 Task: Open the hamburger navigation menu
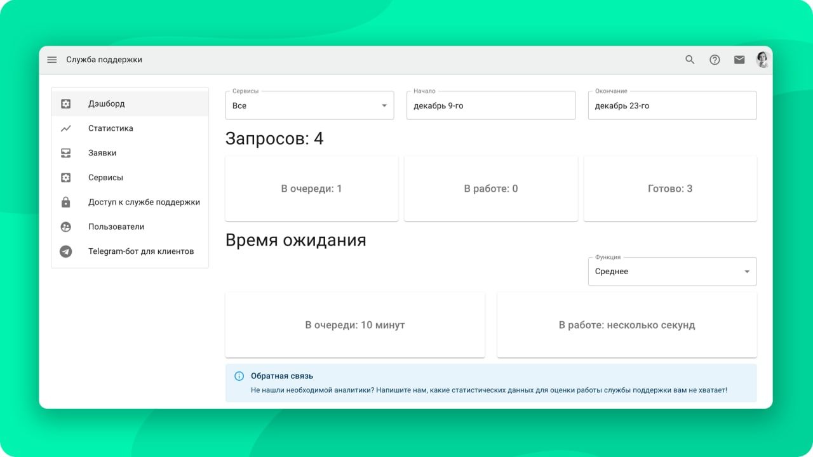pyautogui.click(x=52, y=60)
